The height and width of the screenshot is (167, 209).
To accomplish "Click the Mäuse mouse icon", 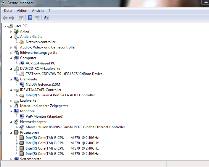I will 16,106.
